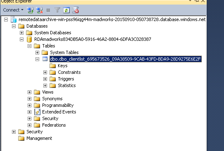Select the Constraints label
This screenshot has height=151, width=224.
(x=69, y=72)
